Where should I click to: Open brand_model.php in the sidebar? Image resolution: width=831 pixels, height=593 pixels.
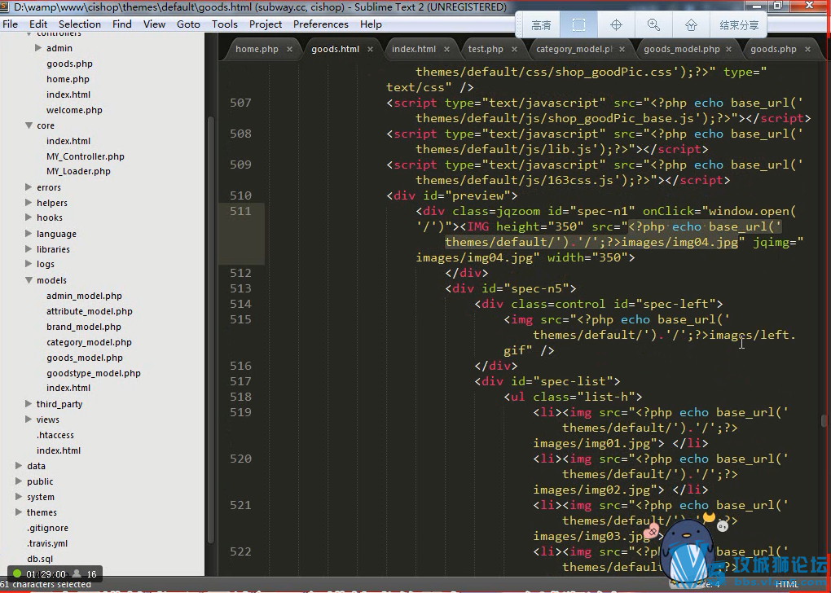pyautogui.click(x=84, y=327)
